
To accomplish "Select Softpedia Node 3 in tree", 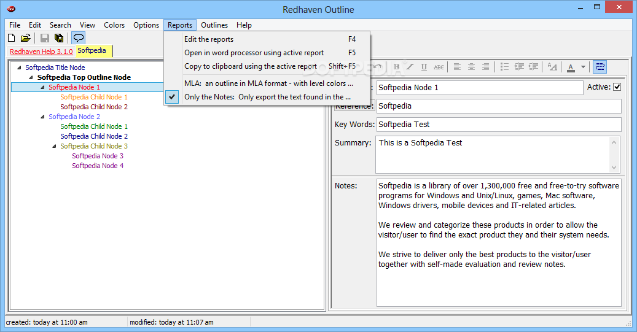I will pos(98,156).
